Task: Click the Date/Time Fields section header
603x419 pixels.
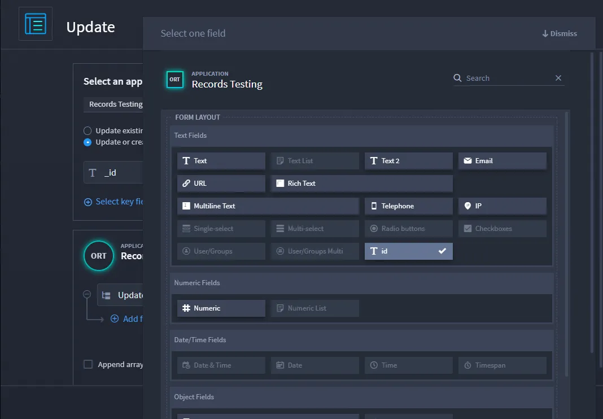Action: pos(361,340)
